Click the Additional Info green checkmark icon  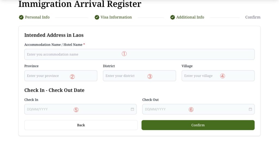(172, 17)
